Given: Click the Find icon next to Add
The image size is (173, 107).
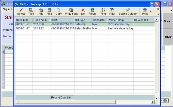Looking at the screenshot, I should [x=49, y=10].
